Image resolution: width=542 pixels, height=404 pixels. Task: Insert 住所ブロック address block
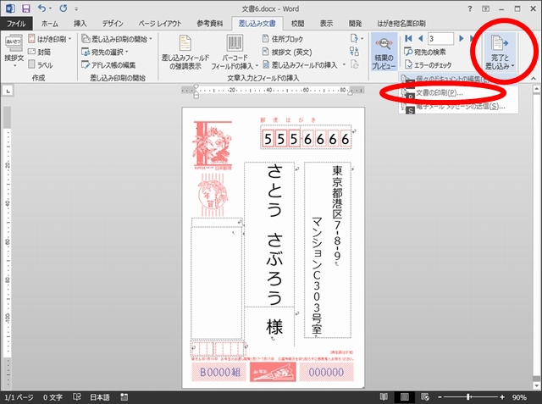282,39
